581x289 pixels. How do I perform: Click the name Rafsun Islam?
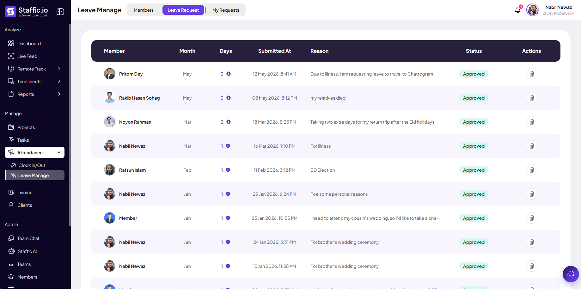pyautogui.click(x=132, y=170)
